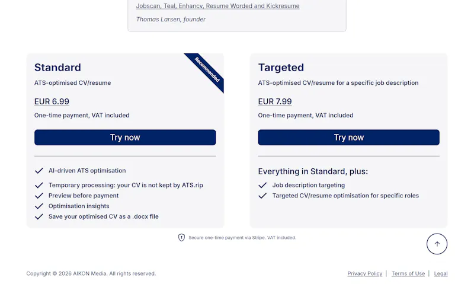Follow the Jobscan, Teal, Enhancv comparison link
Screen dimensions: 474x284
217,6
